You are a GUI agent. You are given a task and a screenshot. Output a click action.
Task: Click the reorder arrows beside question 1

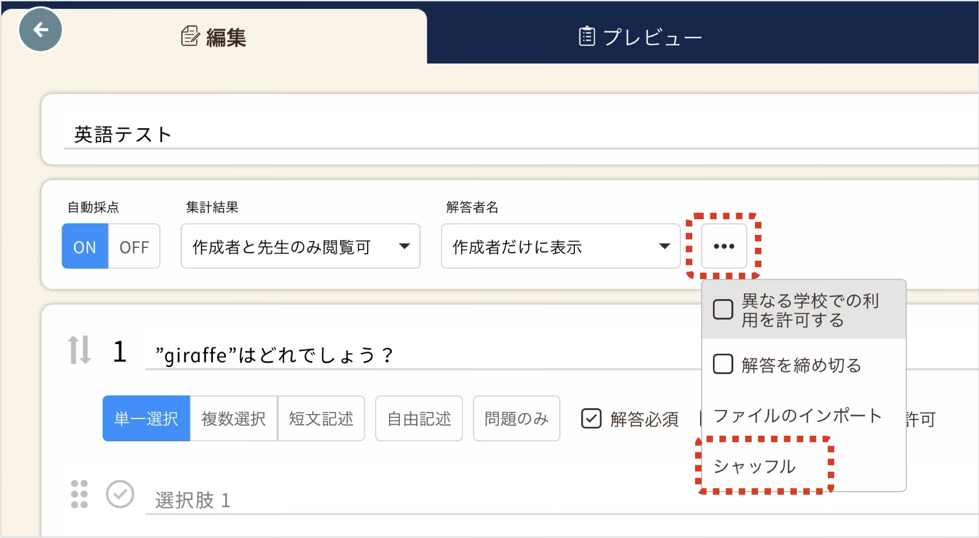pyautogui.click(x=79, y=350)
